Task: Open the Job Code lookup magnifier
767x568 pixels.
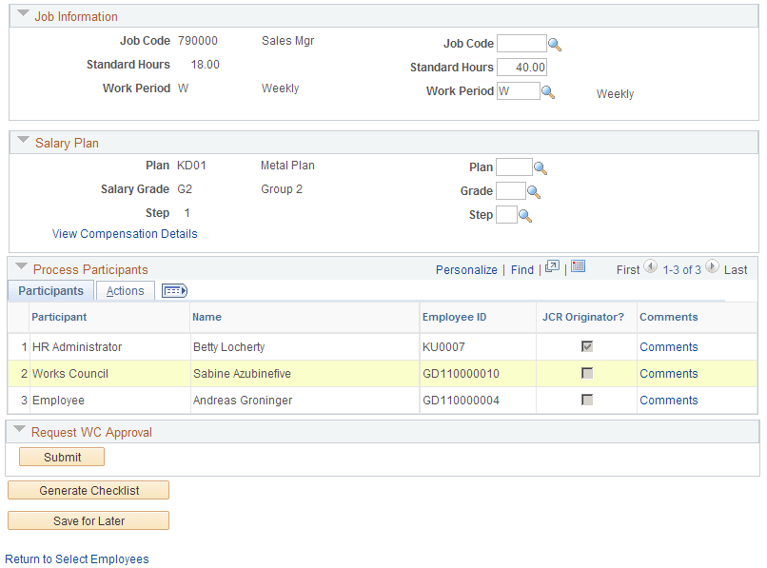Action: coord(555,43)
